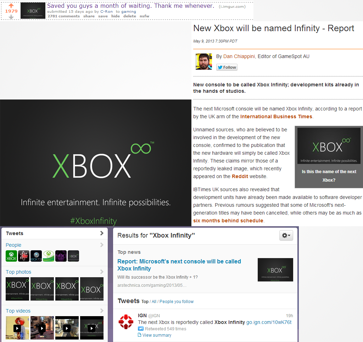Image resolution: width=363 pixels, height=342 pixels.
Task: Click the retweet icon on IGN tweet
Action: tap(140, 329)
